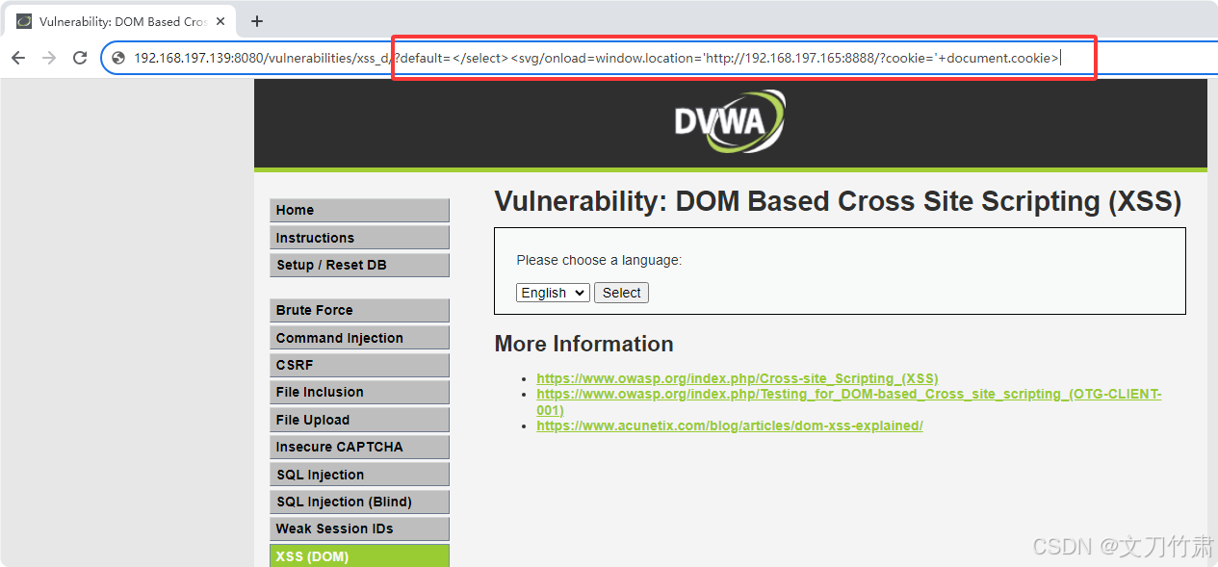
Task: Click the browser back arrow
Action: [x=18, y=58]
